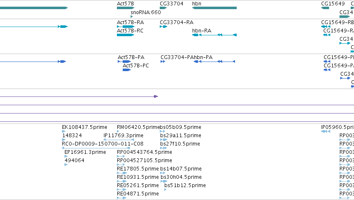Select the hbn-RA transcript intron-exon glyph
The height and width of the screenshot is (200, 354).
tap(214, 35)
